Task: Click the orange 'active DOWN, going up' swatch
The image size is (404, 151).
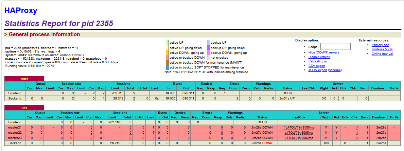Action: tap(167, 53)
